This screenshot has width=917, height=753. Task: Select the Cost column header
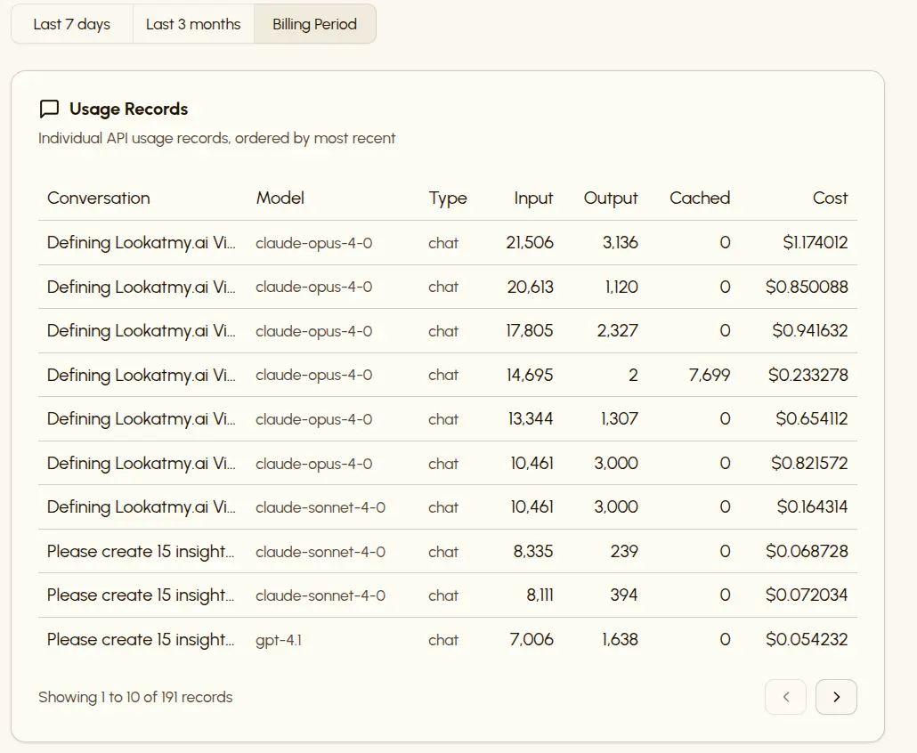(x=830, y=198)
